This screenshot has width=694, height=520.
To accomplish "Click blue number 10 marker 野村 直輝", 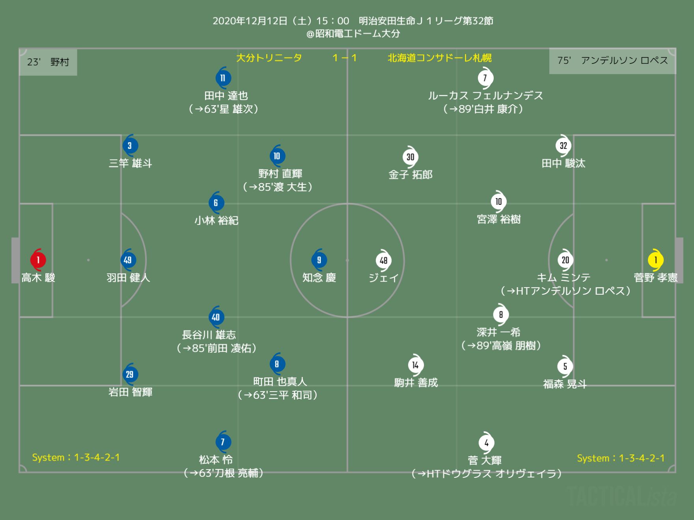I will [277, 156].
